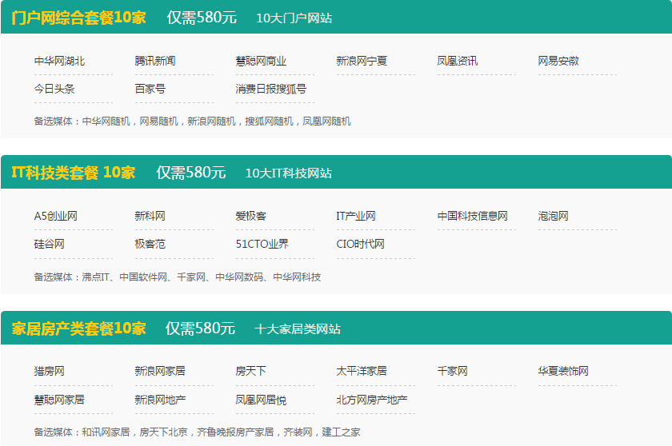Open the 猎房网 link
This screenshot has width=672, height=446.
point(49,371)
